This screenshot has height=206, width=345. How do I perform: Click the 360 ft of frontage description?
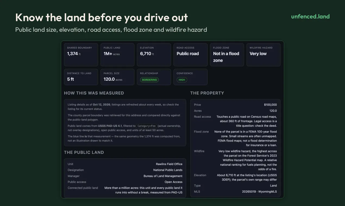coord(247,121)
